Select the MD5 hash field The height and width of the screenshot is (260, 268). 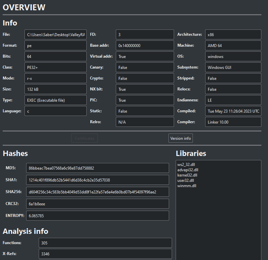(x=97, y=168)
